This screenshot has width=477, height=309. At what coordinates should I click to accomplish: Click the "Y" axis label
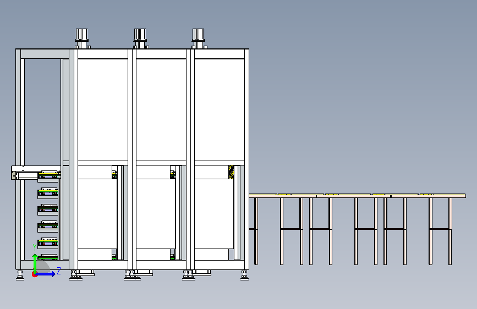(35, 247)
